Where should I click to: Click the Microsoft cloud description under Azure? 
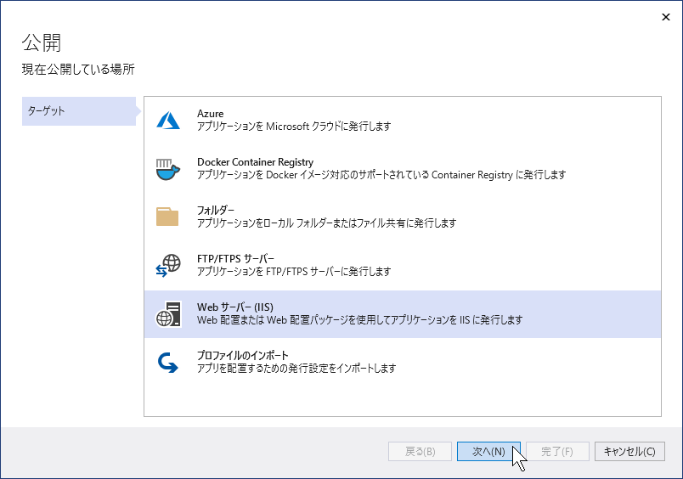[x=294, y=127]
